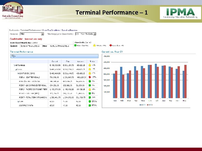Viewport: 202px width, 151px height.
Task: Click Confidential Internal use only notice
Action: pos(26,39)
